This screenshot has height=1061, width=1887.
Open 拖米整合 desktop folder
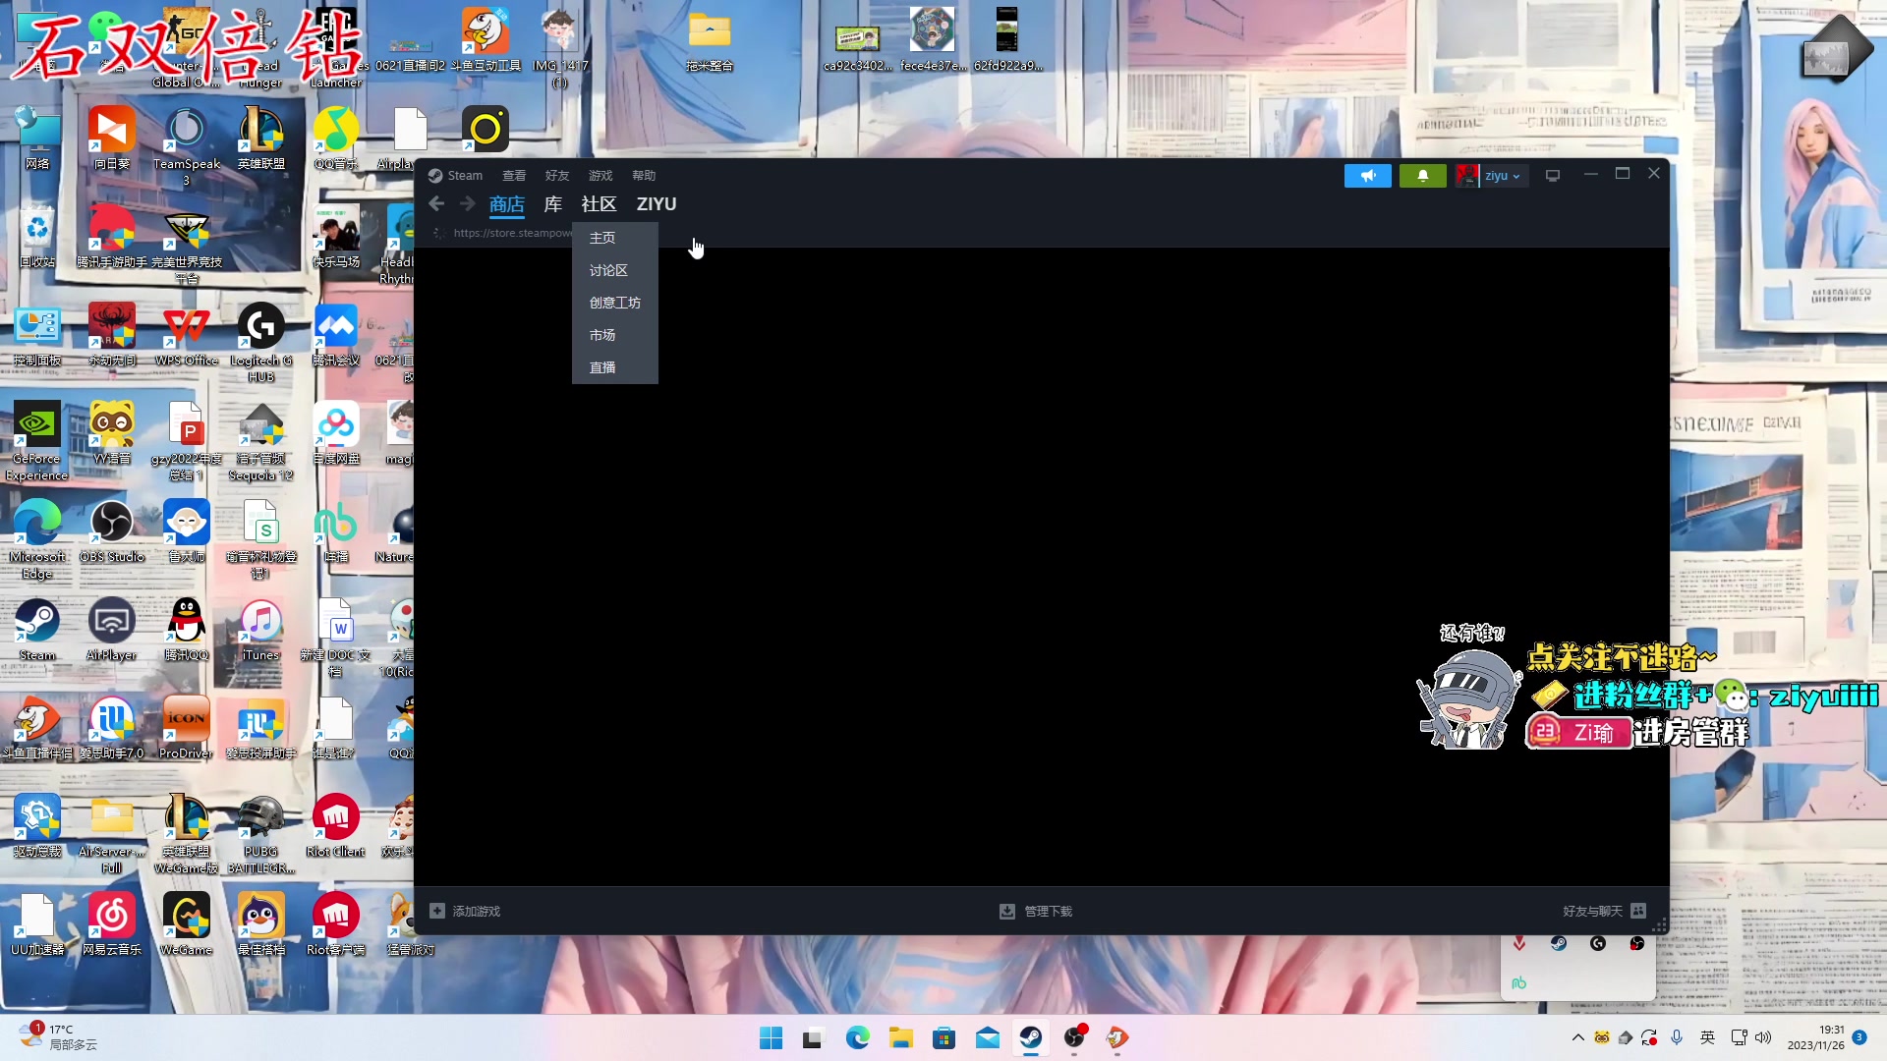click(710, 42)
